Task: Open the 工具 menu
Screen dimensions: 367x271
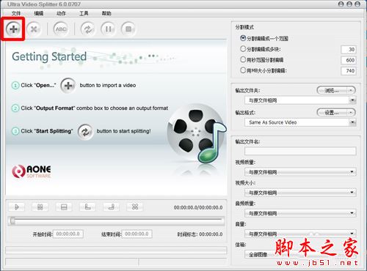Action: tap(84, 13)
